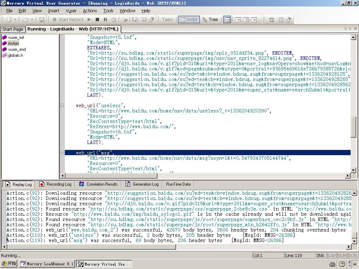
Task: Click the Mercury Virtual User taskbar item
Action: 104,264
